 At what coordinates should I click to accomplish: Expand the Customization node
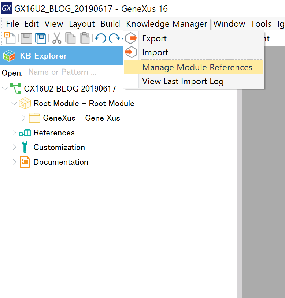(x=14, y=147)
